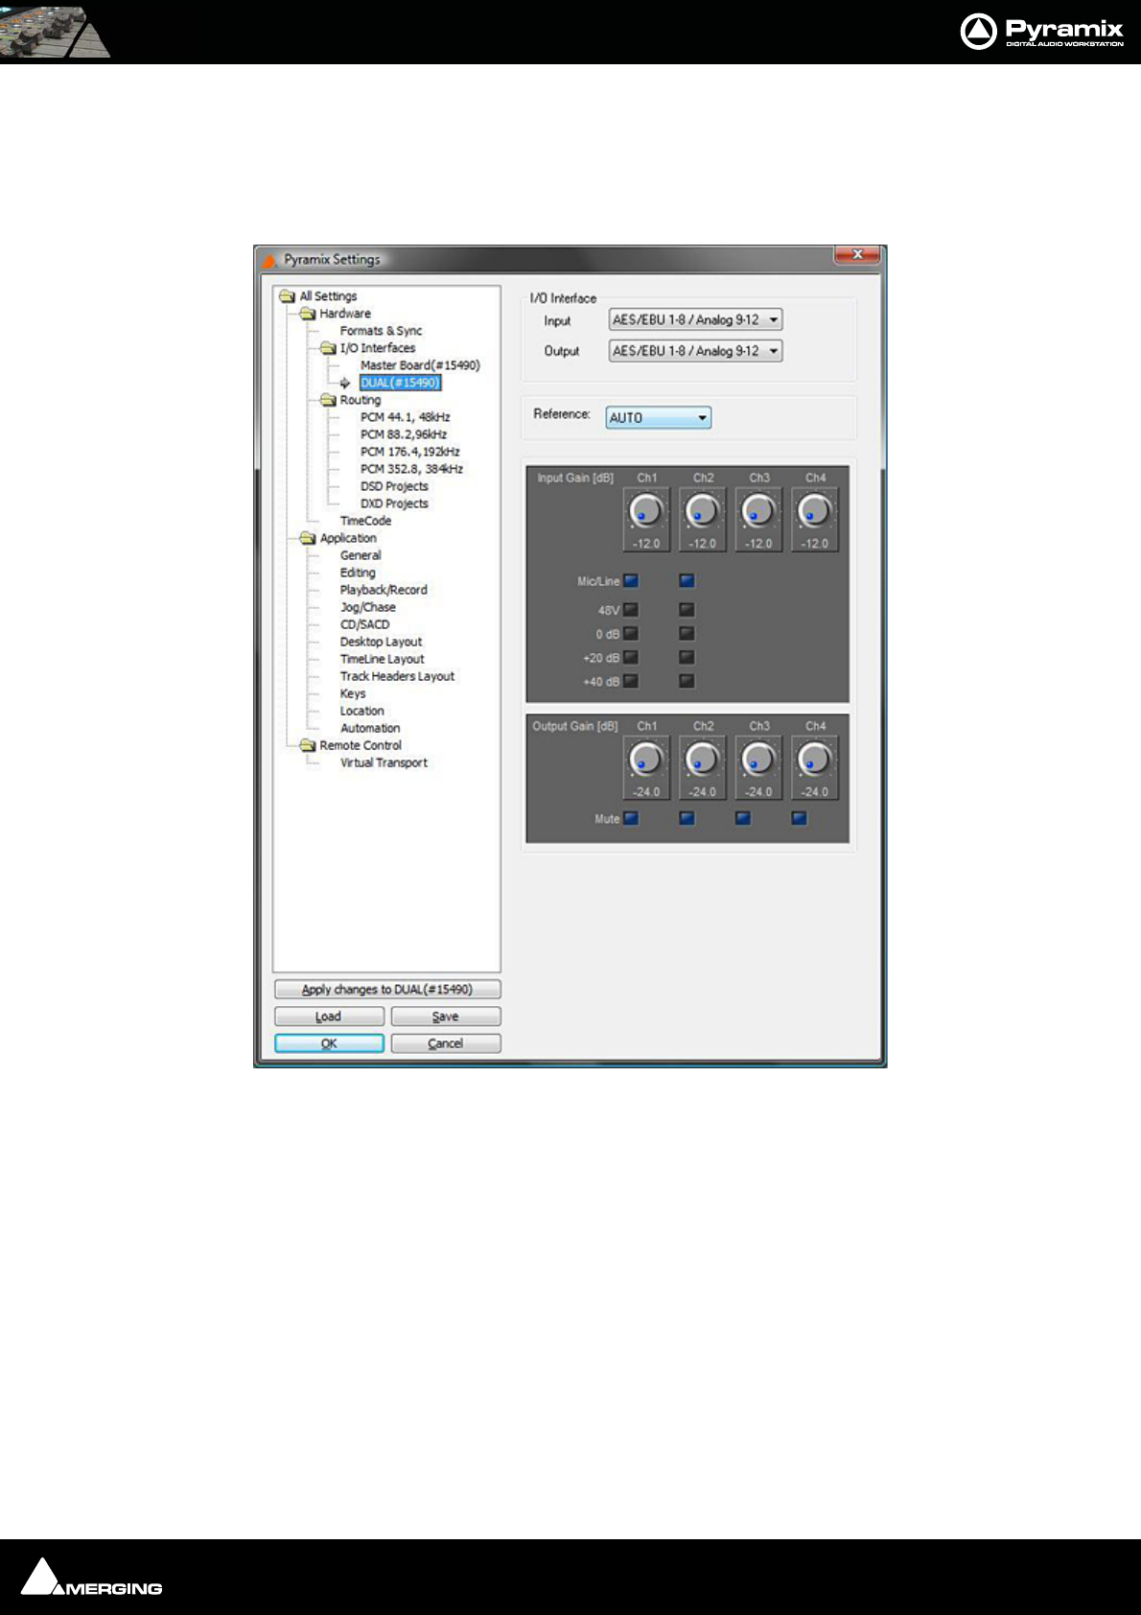
Task: Click the All Settings folder icon
Action: 287,296
